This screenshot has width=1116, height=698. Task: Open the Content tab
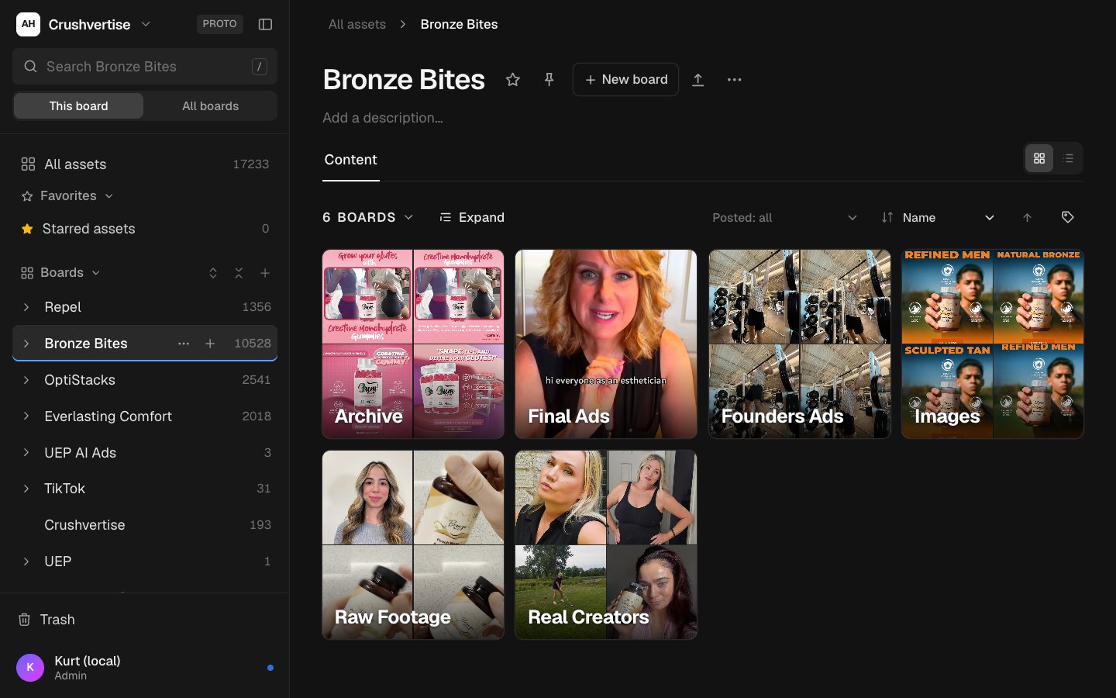pyautogui.click(x=350, y=160)
